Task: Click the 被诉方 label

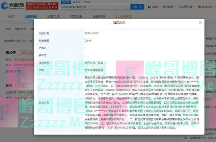Action: (43, 55)
